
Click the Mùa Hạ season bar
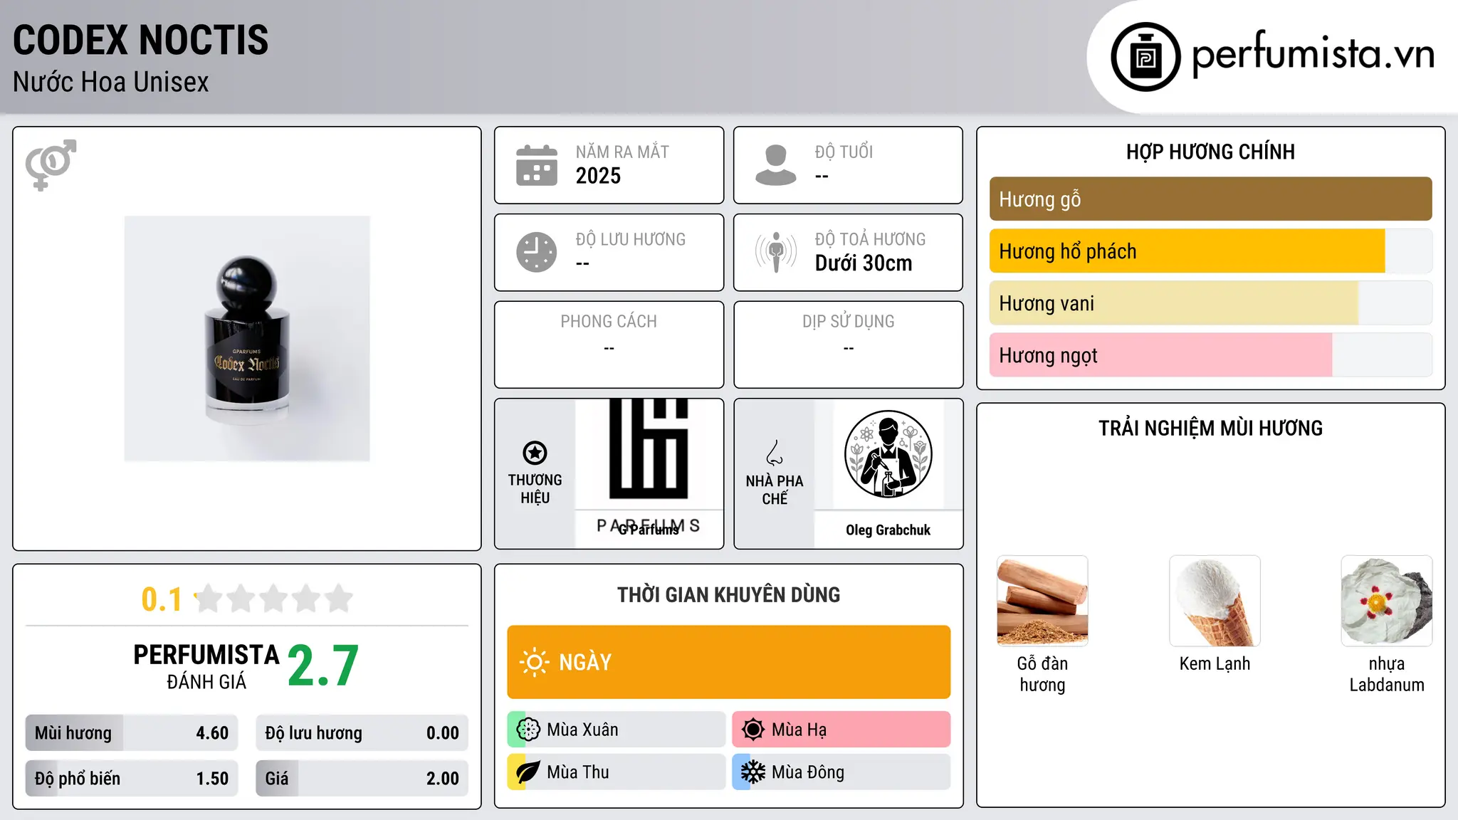pyautogui.click(x=841, y=730)
